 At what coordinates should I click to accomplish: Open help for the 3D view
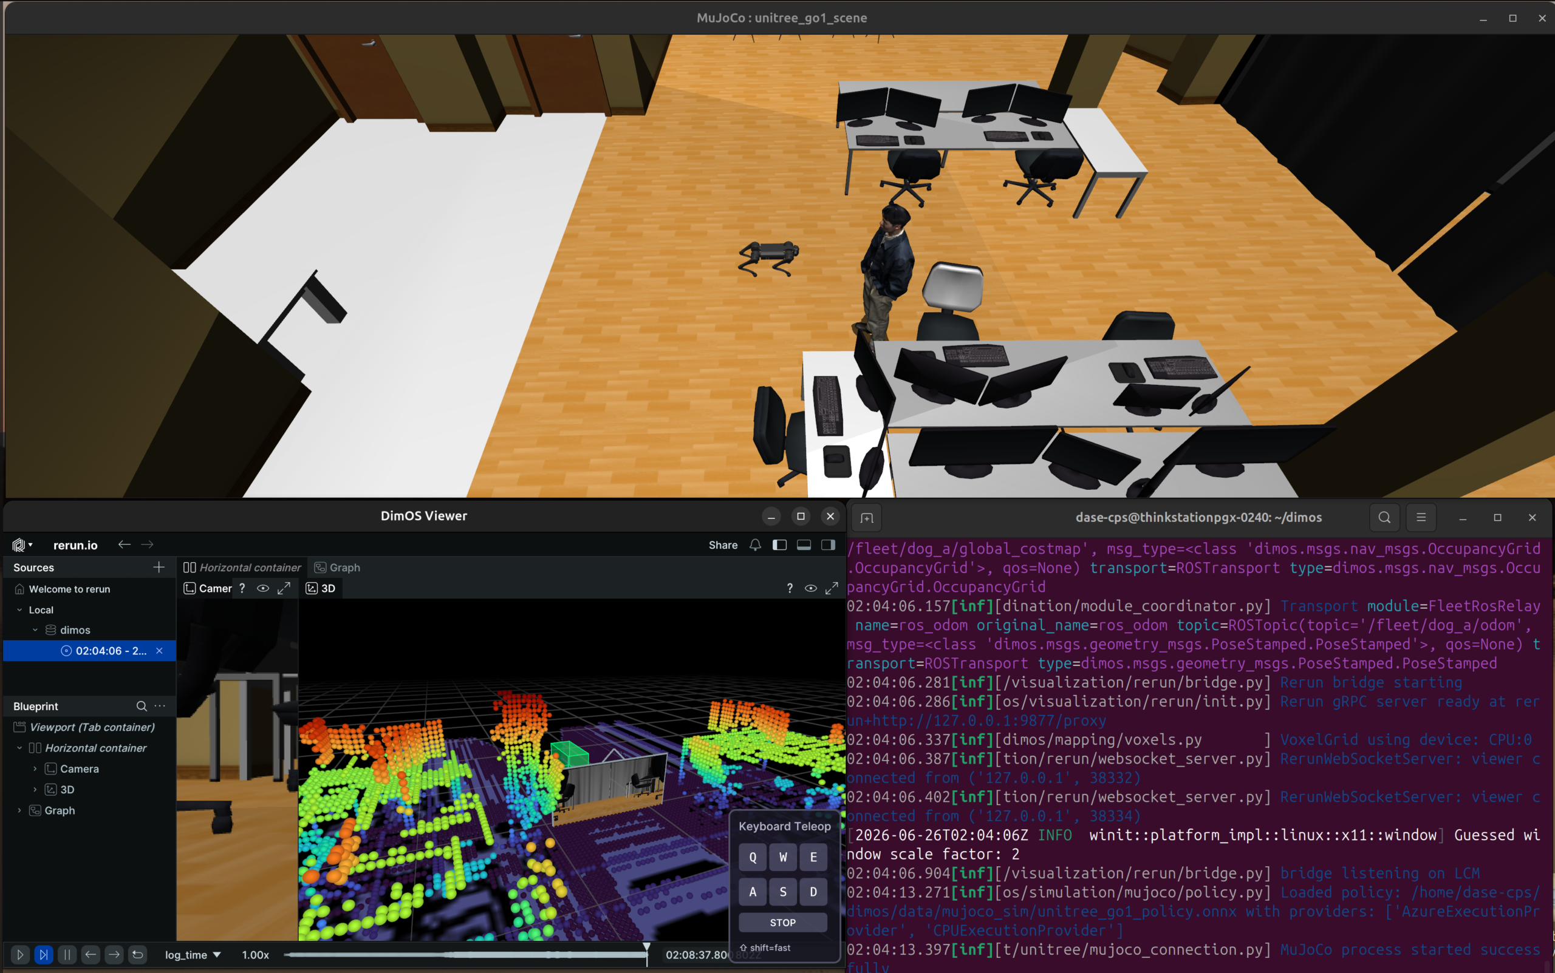point(790,588)
